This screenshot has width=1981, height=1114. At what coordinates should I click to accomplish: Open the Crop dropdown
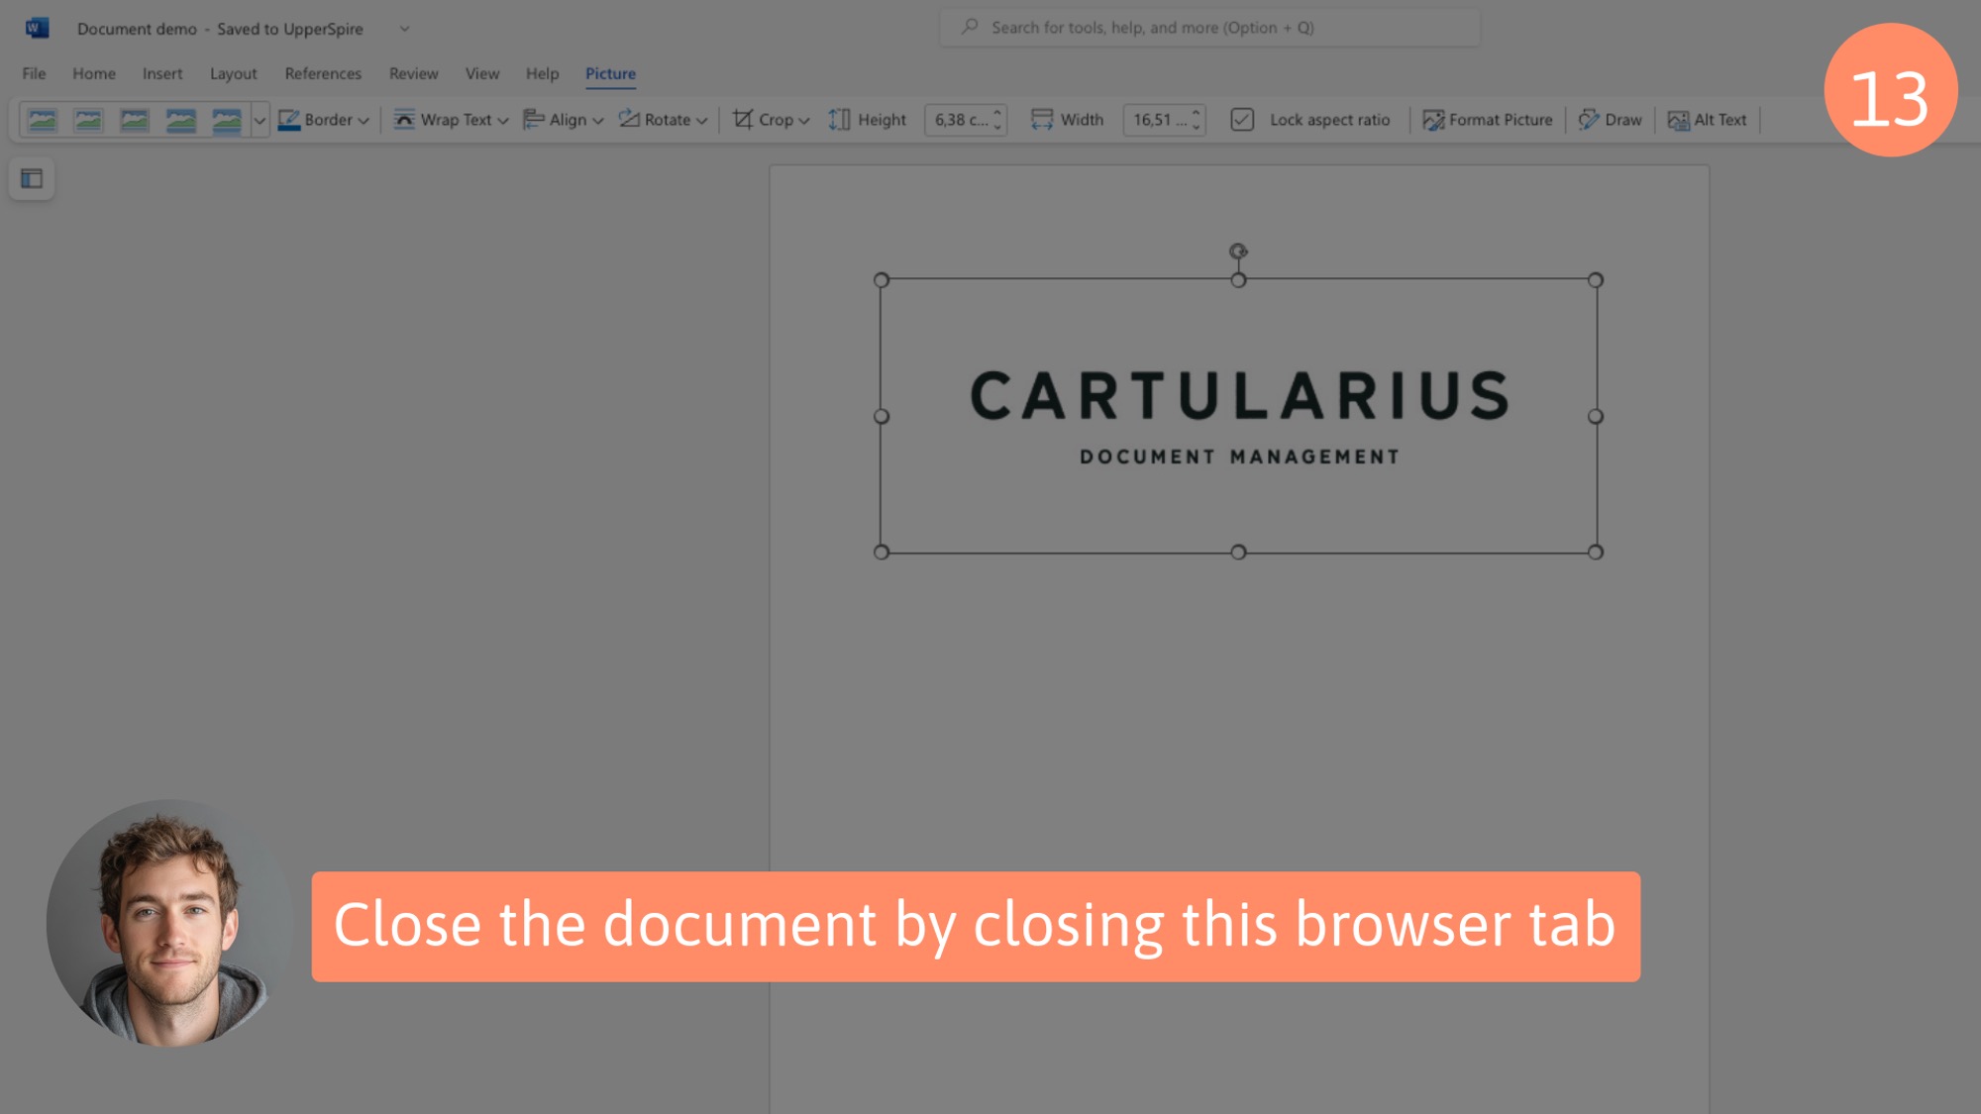(x=772, y=120)
